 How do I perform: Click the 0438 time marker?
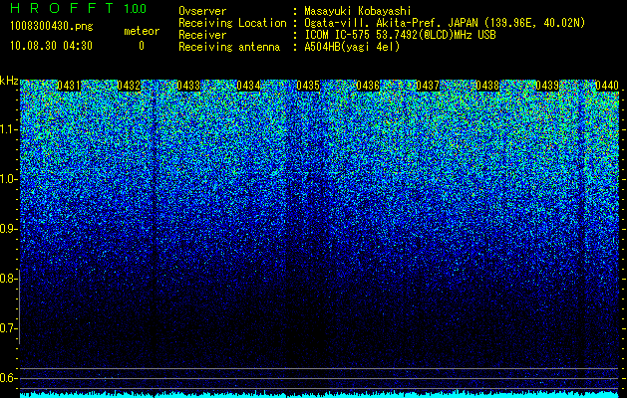[487, 86]
